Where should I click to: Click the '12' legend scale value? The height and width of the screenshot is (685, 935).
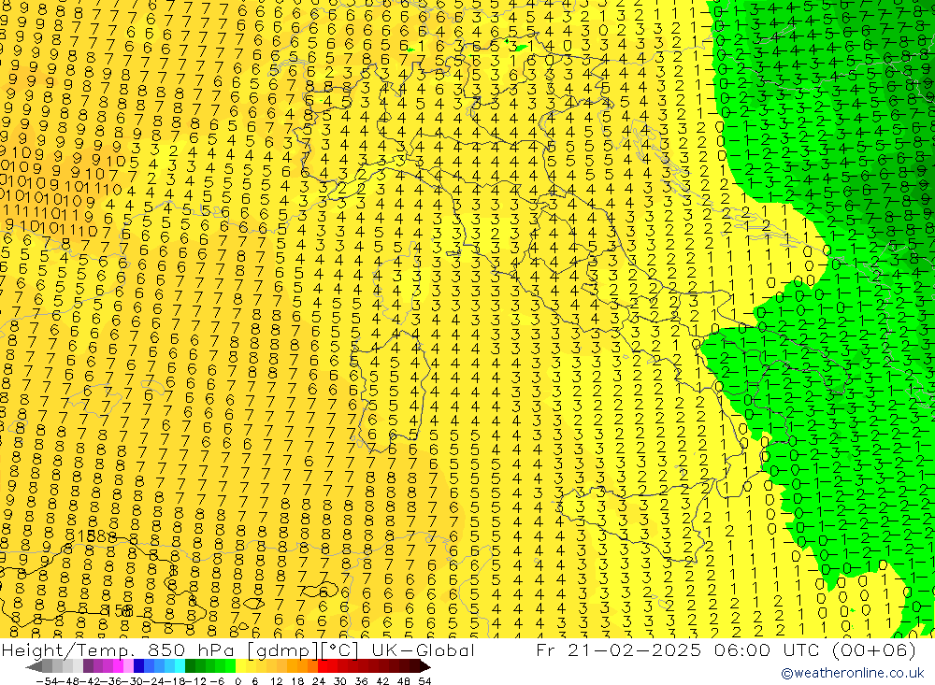click(277, 681)
